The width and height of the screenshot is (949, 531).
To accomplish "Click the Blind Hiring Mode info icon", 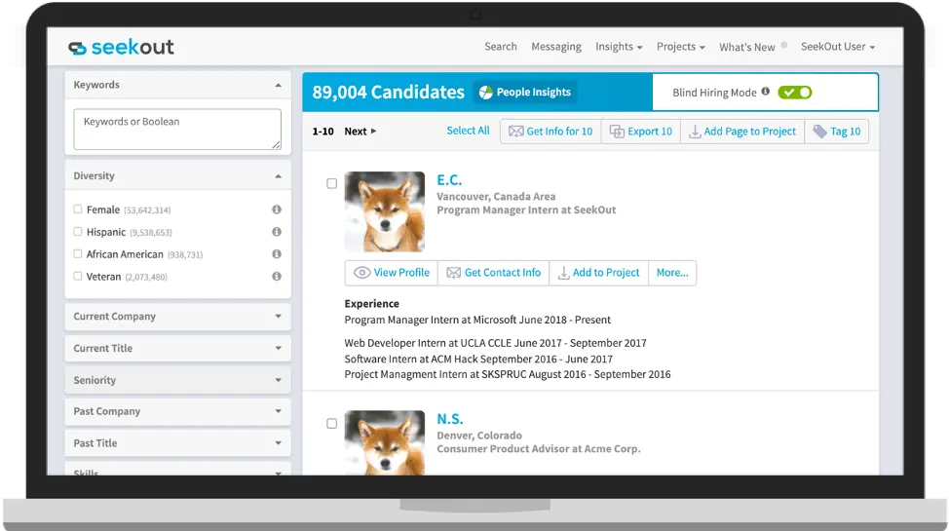I will pos(766,92).
